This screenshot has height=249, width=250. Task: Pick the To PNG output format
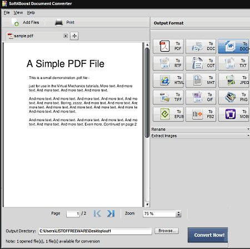click(234, 97)
